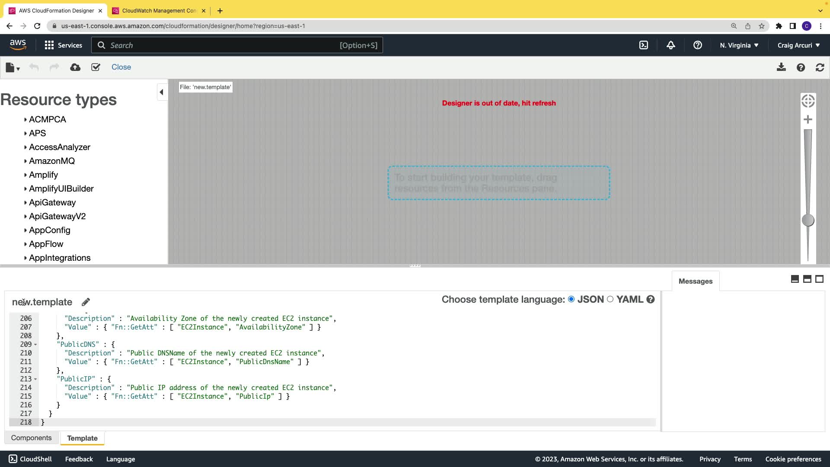Click the canvas zoom slider handle
This screenshot has width=830, height=467.
tap(808, 220)
